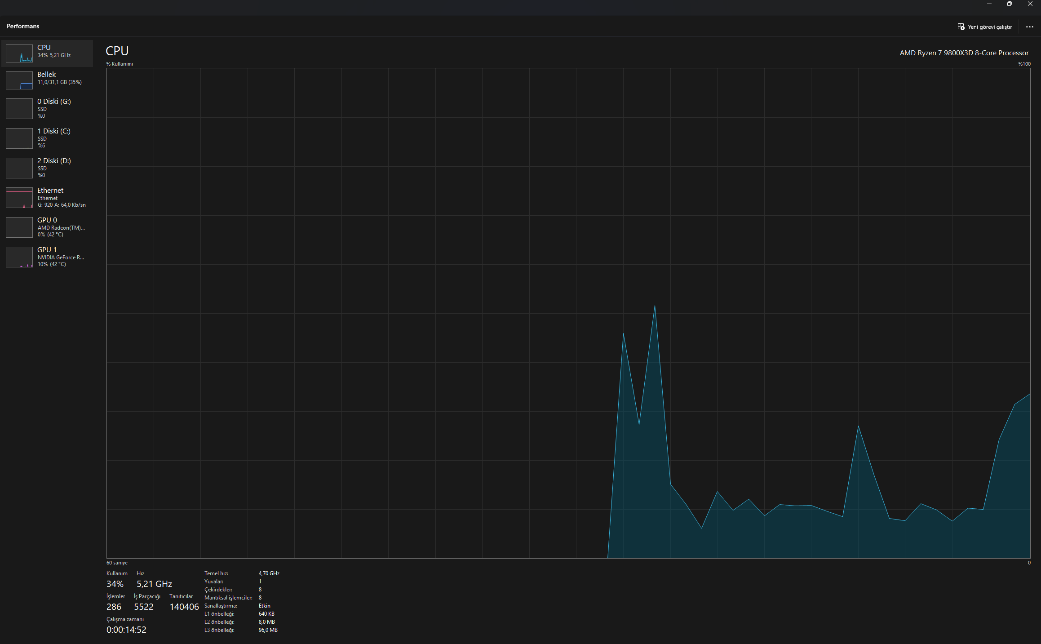Restore down the Task Manager window

1010,4
